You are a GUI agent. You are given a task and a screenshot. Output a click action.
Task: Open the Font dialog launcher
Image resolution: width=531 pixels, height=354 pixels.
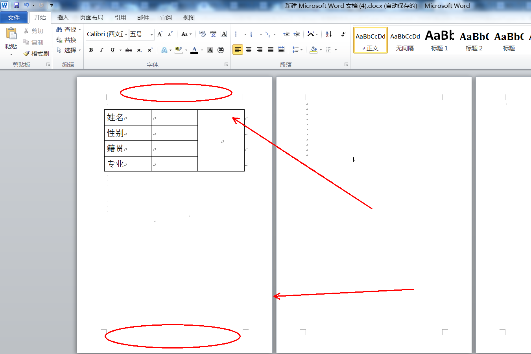pyautogui.click(x=226, y=65)
